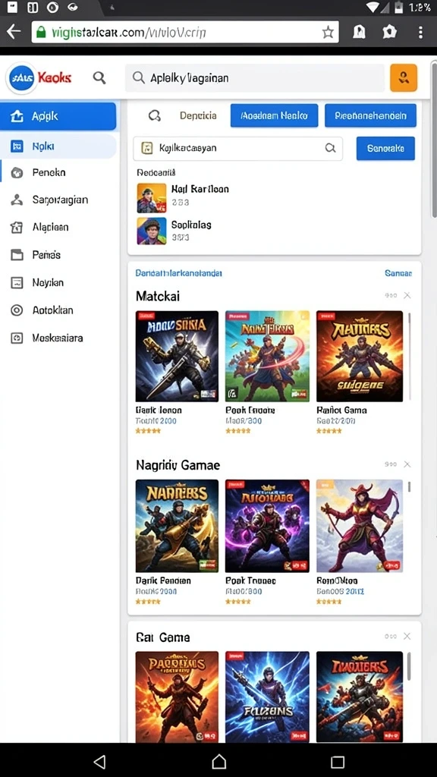Click the search icon in the Kajikacasyan field
The height and width of the screenshot is (777, 437).
click(x=330, y=148)
